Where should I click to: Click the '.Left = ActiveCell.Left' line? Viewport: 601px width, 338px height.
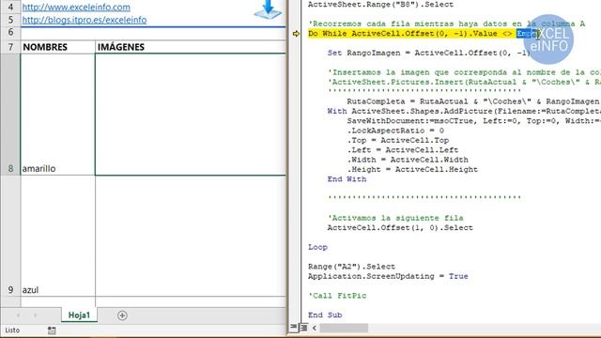tap(403, 150)
